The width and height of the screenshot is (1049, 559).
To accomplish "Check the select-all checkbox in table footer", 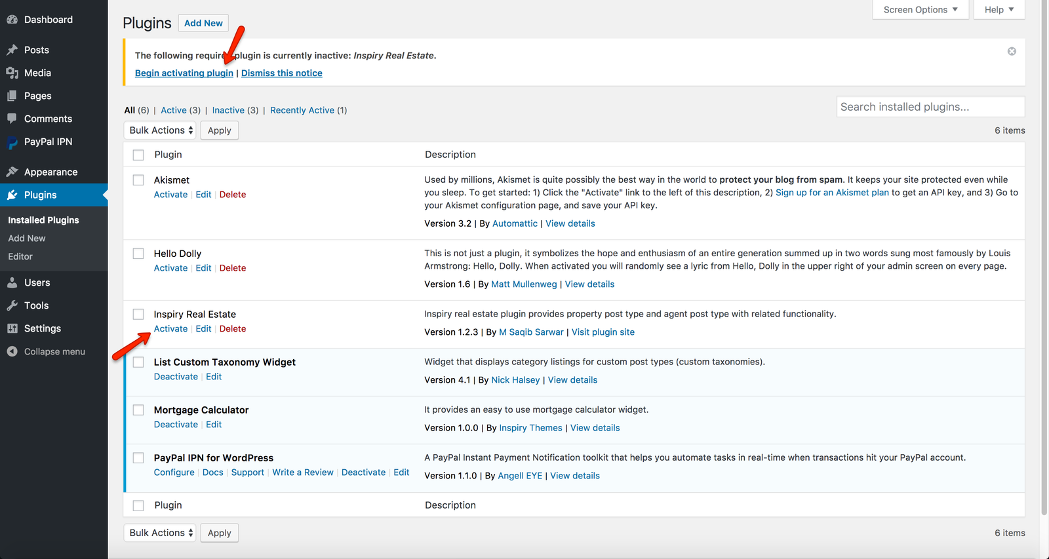I will (138, 505).
